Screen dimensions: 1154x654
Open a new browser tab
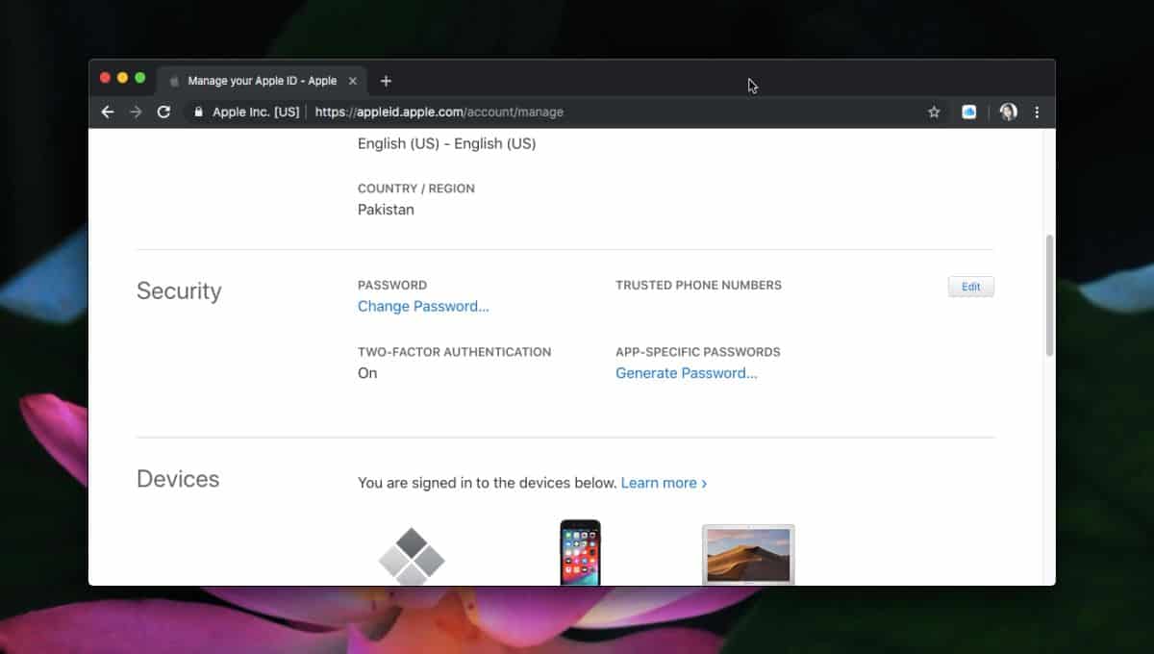coord(386,81)
